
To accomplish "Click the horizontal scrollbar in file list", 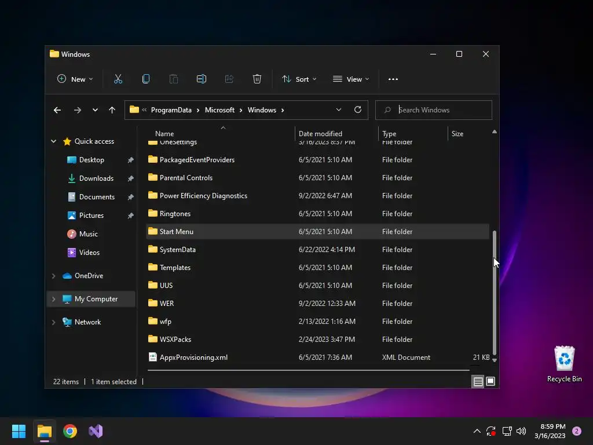I will (308, 370).
